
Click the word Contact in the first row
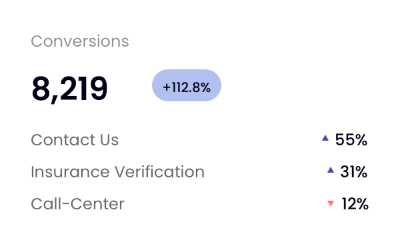[63, 140]
